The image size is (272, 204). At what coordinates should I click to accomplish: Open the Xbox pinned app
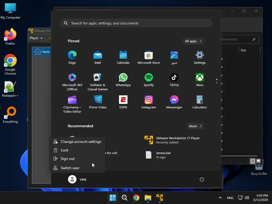pyautogui.click(x=200, y=80)
